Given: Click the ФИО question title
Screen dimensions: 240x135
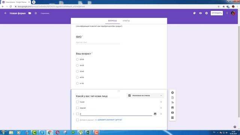Looking at the screenshot, I should click(79, 37).
